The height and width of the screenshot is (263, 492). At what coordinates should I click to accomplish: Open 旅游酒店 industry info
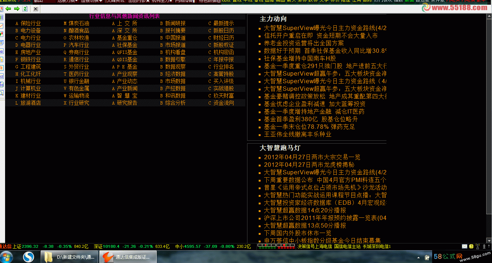point(30,103)
